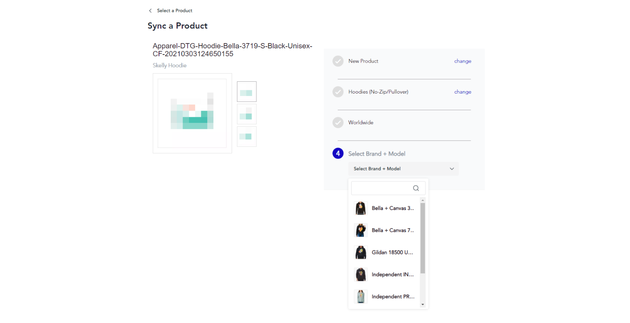Image resolution: width=630 pixels, height=323 pixels.
Task: Click the New Product checkmark step icon
Action: pos(338,61)
